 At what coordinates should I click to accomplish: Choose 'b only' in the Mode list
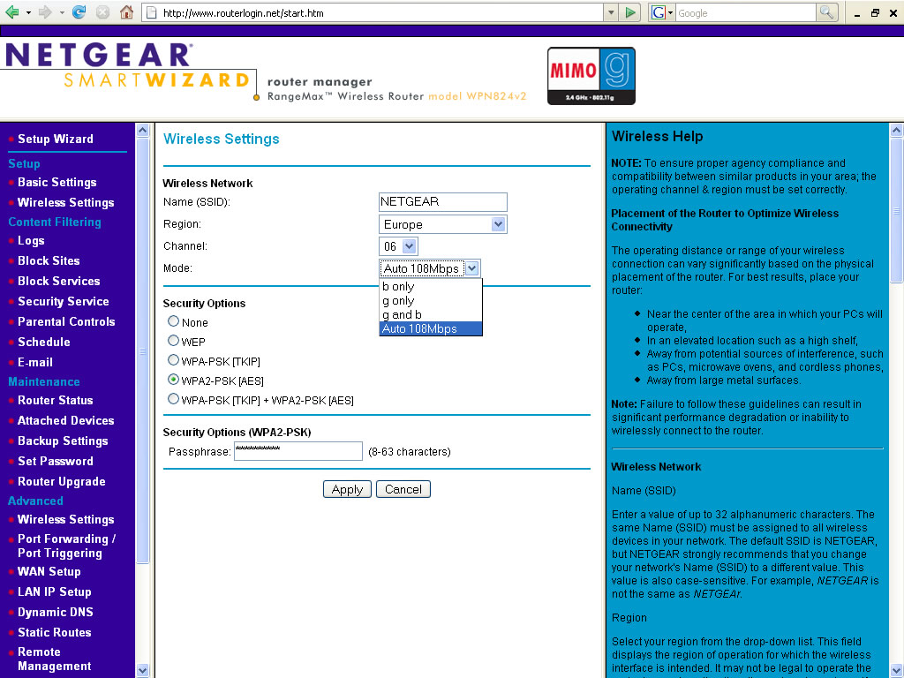coord(431,287)
